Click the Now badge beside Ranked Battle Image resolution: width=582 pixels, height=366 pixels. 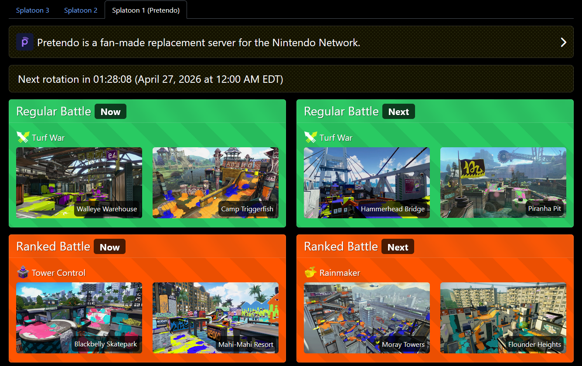[x=109, y=247]
